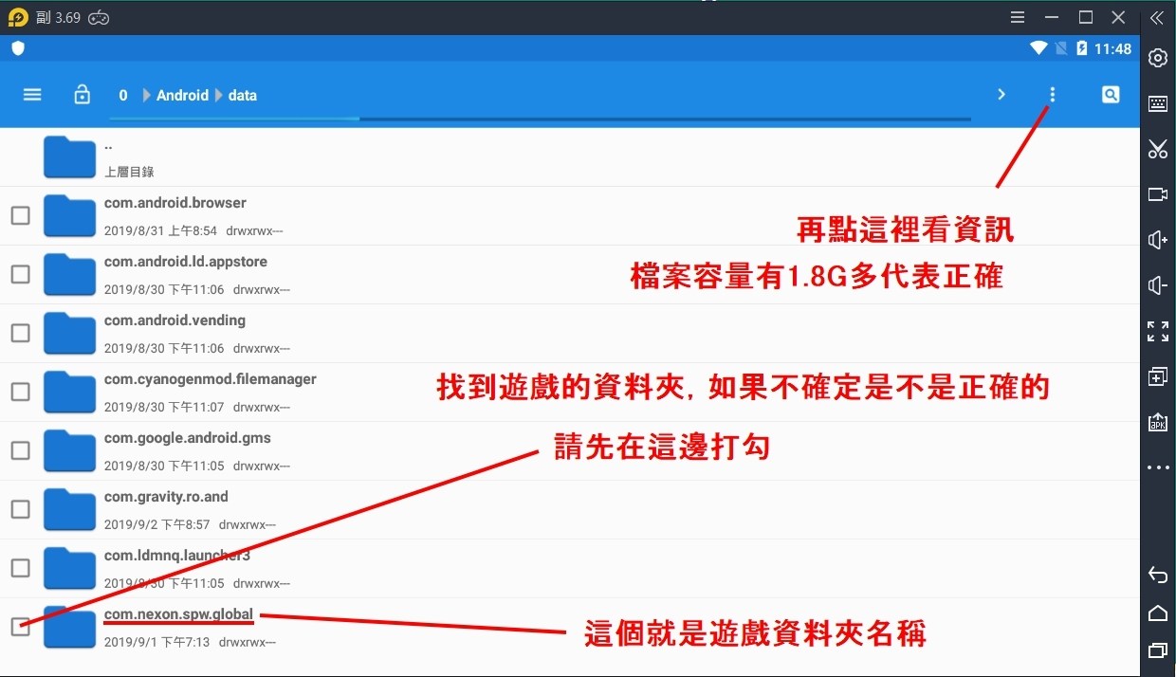Click the com.nexon.spw.global name text
Viewport: 1176px width, 677px height.
tap(178, 614)
